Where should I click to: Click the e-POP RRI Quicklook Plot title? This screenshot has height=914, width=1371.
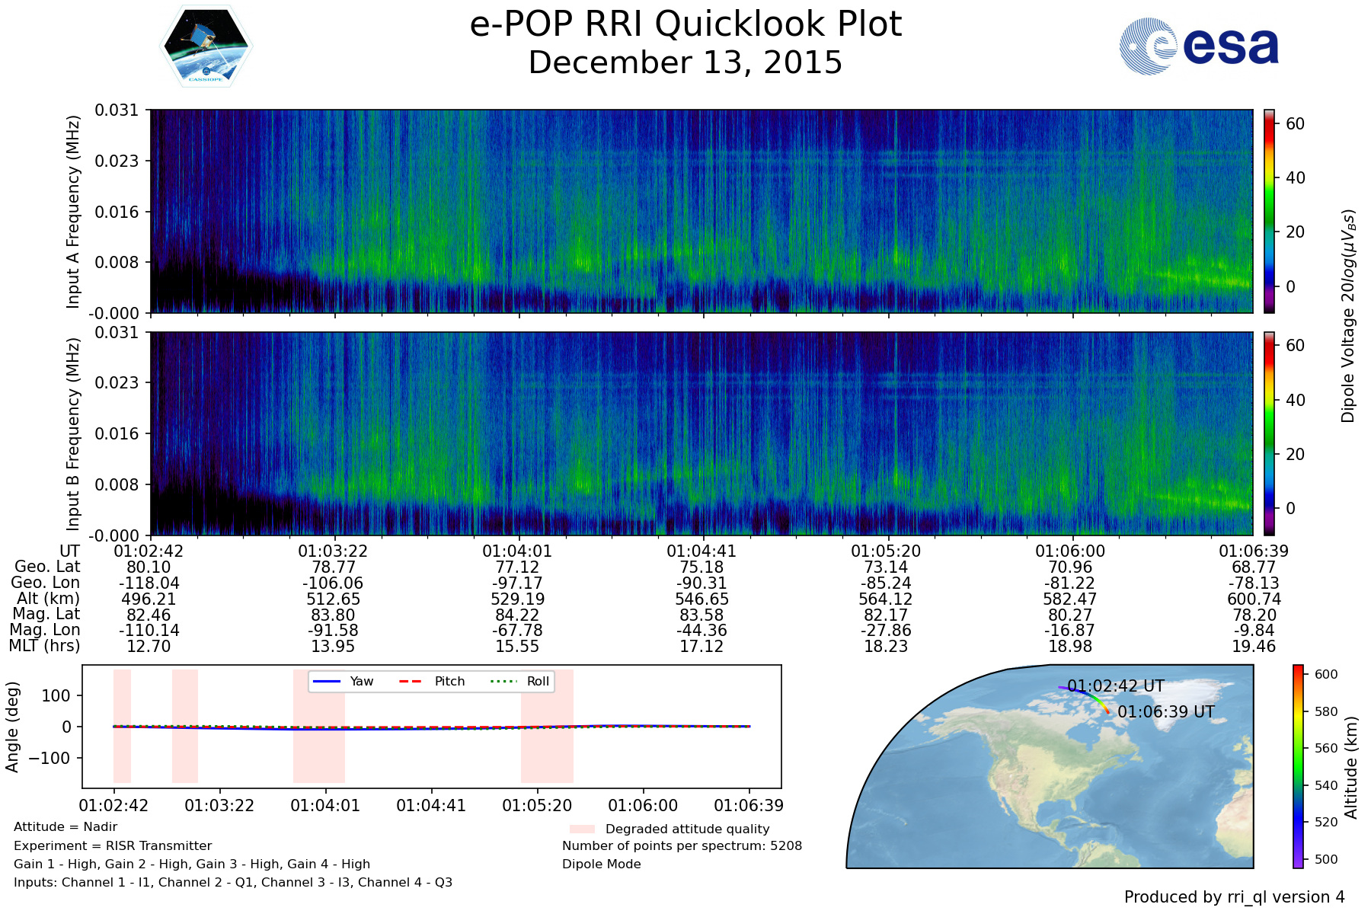tap(685, 24)
